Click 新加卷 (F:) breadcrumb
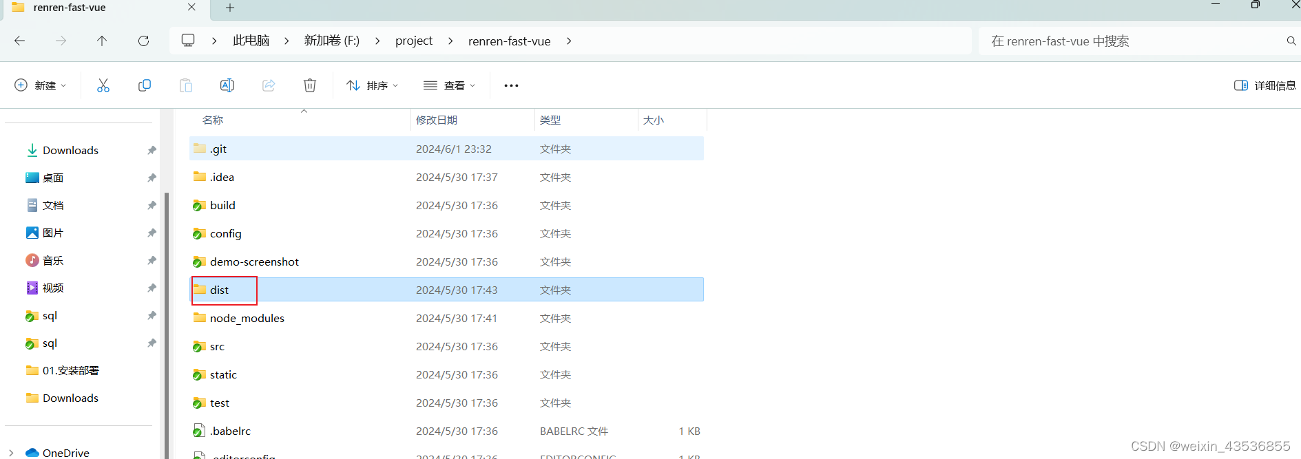The image size is (1301, 459). click(332, 41)
